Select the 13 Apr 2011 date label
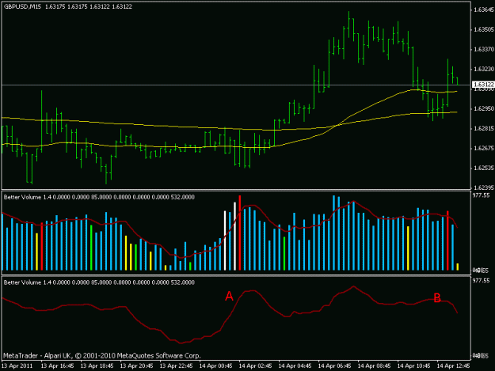 point(17,366)
